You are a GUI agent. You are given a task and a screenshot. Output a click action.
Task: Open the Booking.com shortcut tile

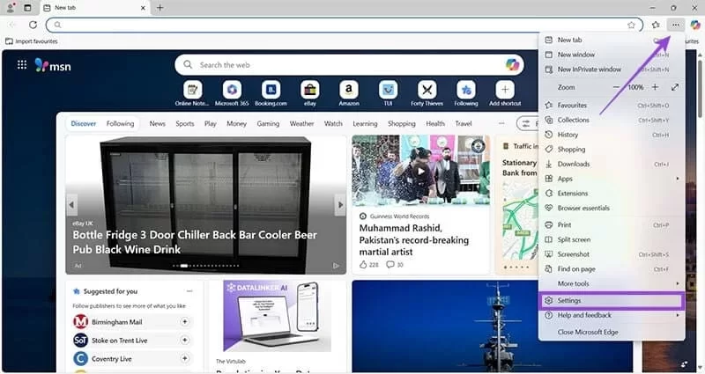pyautogui.click(x=271, y=90)
